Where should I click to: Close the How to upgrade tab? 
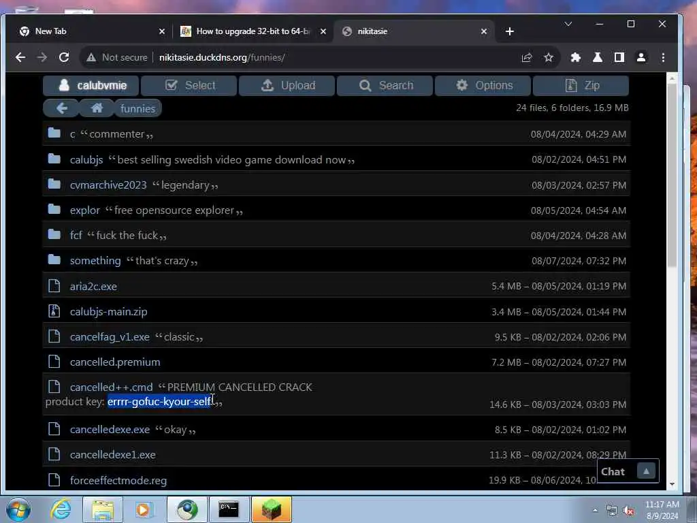[323, 31]
